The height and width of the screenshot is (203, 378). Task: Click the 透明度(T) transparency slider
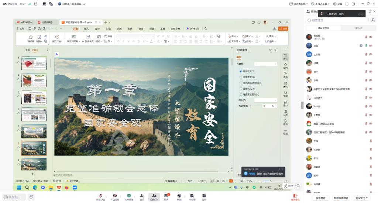pos(255,106)
